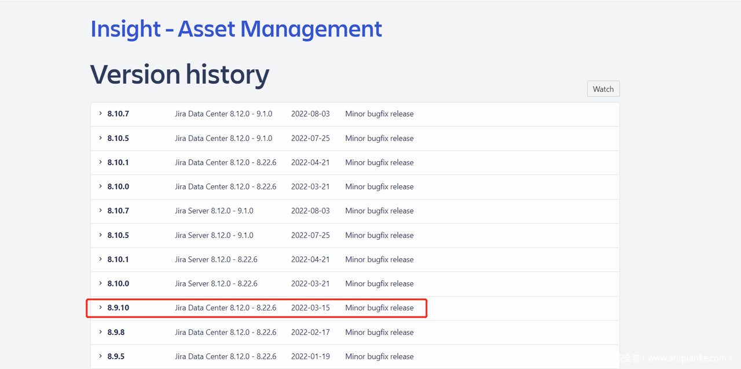741x369 pixels.
Task: Expand the 8.10.5 Jira Server row chevron
Action: pos(100,235)
